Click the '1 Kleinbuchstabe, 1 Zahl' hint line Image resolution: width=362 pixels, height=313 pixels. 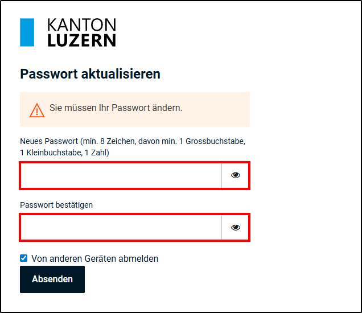pyautogui.click(x=64, y=153)
